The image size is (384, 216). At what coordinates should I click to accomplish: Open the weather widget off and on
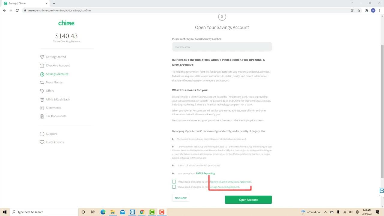pos(310,212)
